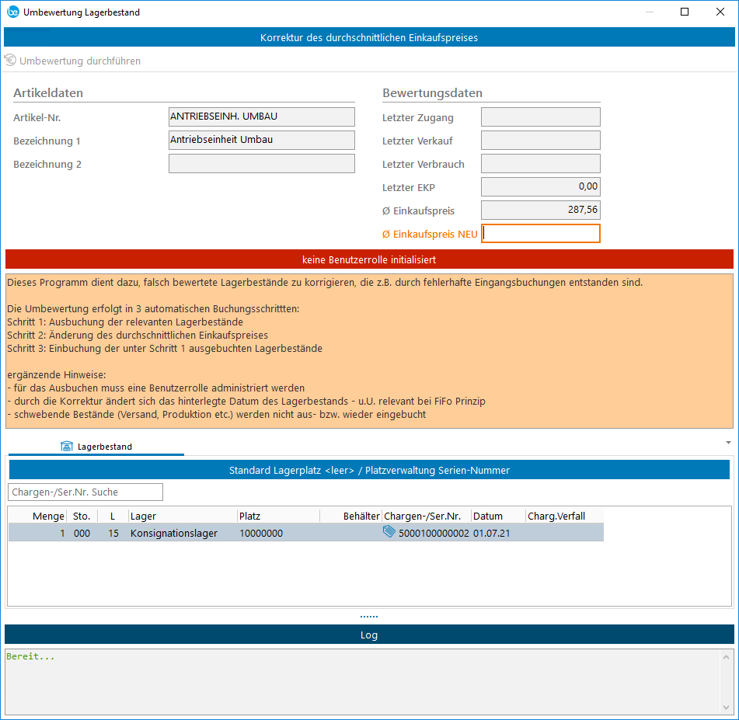Click the Chargen-/Ser.Nr. Suche search box
The width and height of the screenshot is (739, 720).
pyautogui.click(x=85, y=492)
